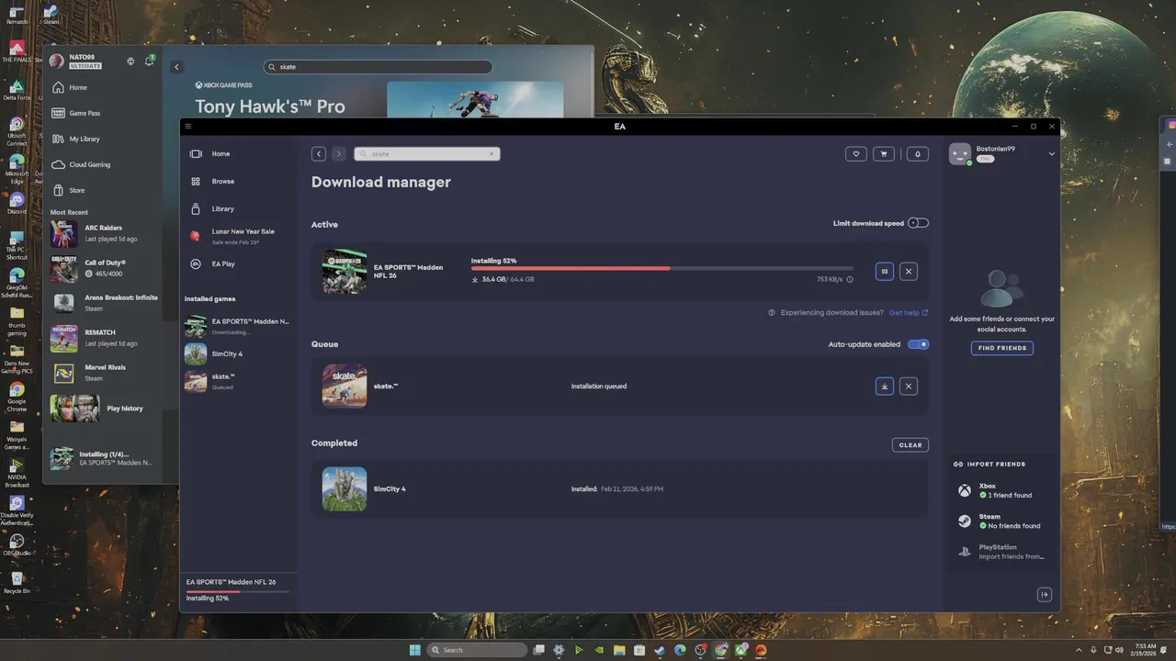Select Madden in installed games list

[239, 326]
